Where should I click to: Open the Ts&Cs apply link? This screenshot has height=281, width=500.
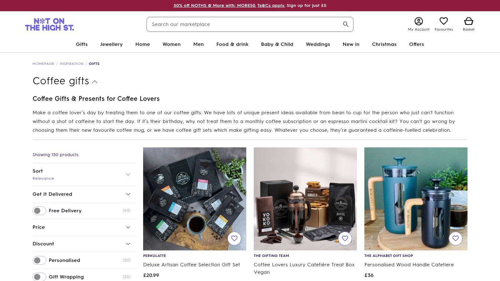271,6
